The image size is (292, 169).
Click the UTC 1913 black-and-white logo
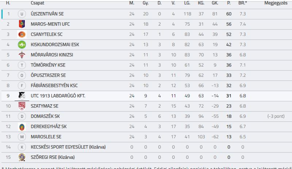22,96
